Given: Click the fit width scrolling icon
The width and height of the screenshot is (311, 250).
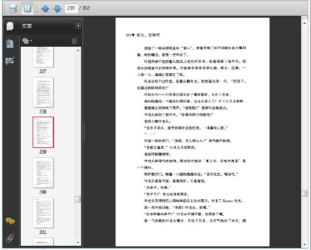Looking at the screenshot, I should (13, 8).
